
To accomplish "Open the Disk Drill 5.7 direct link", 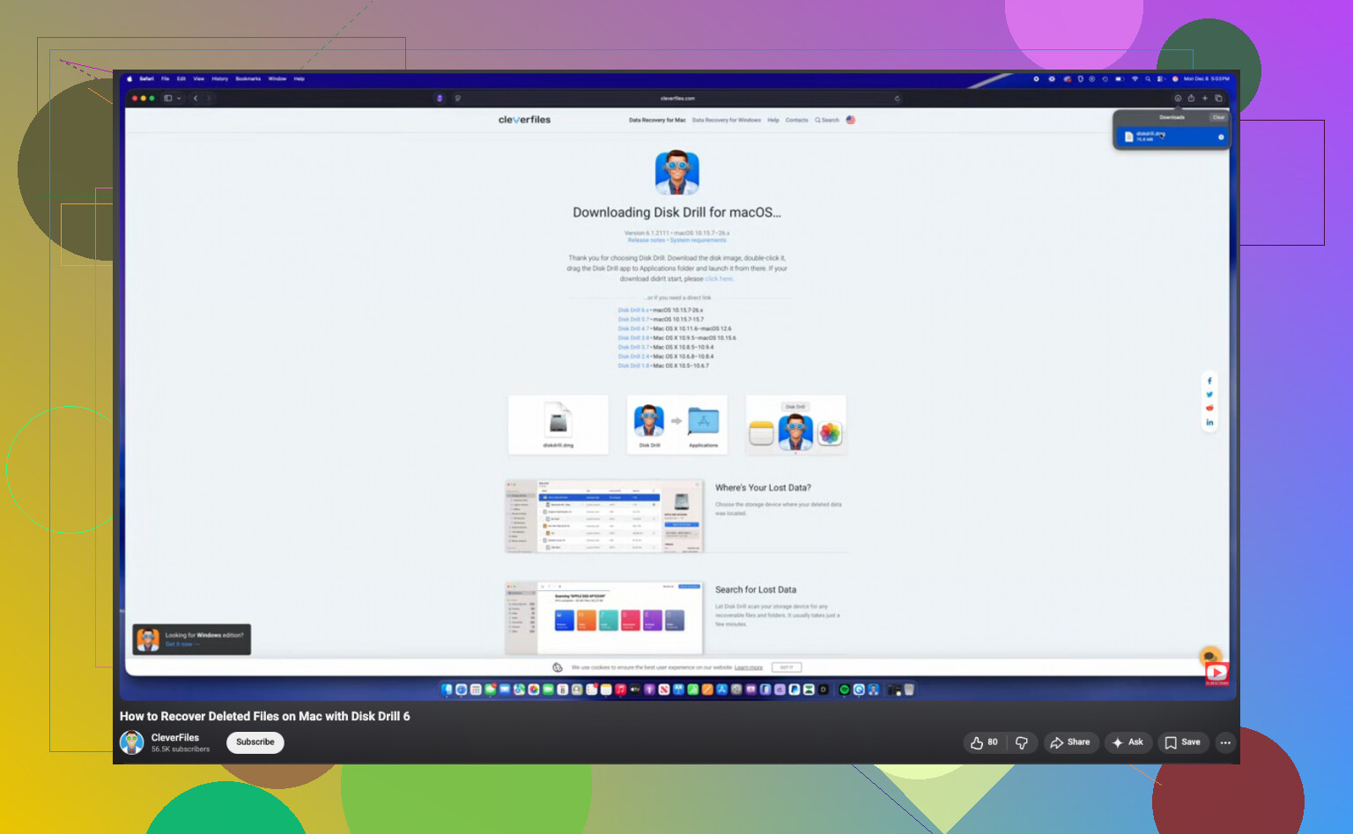I will tap(632, 320).
